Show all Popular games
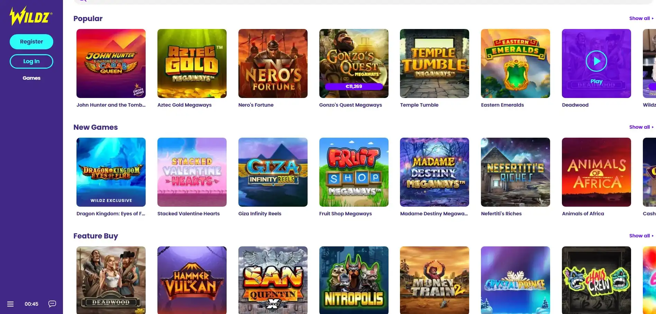656x314 pixels. coord(641,18)
